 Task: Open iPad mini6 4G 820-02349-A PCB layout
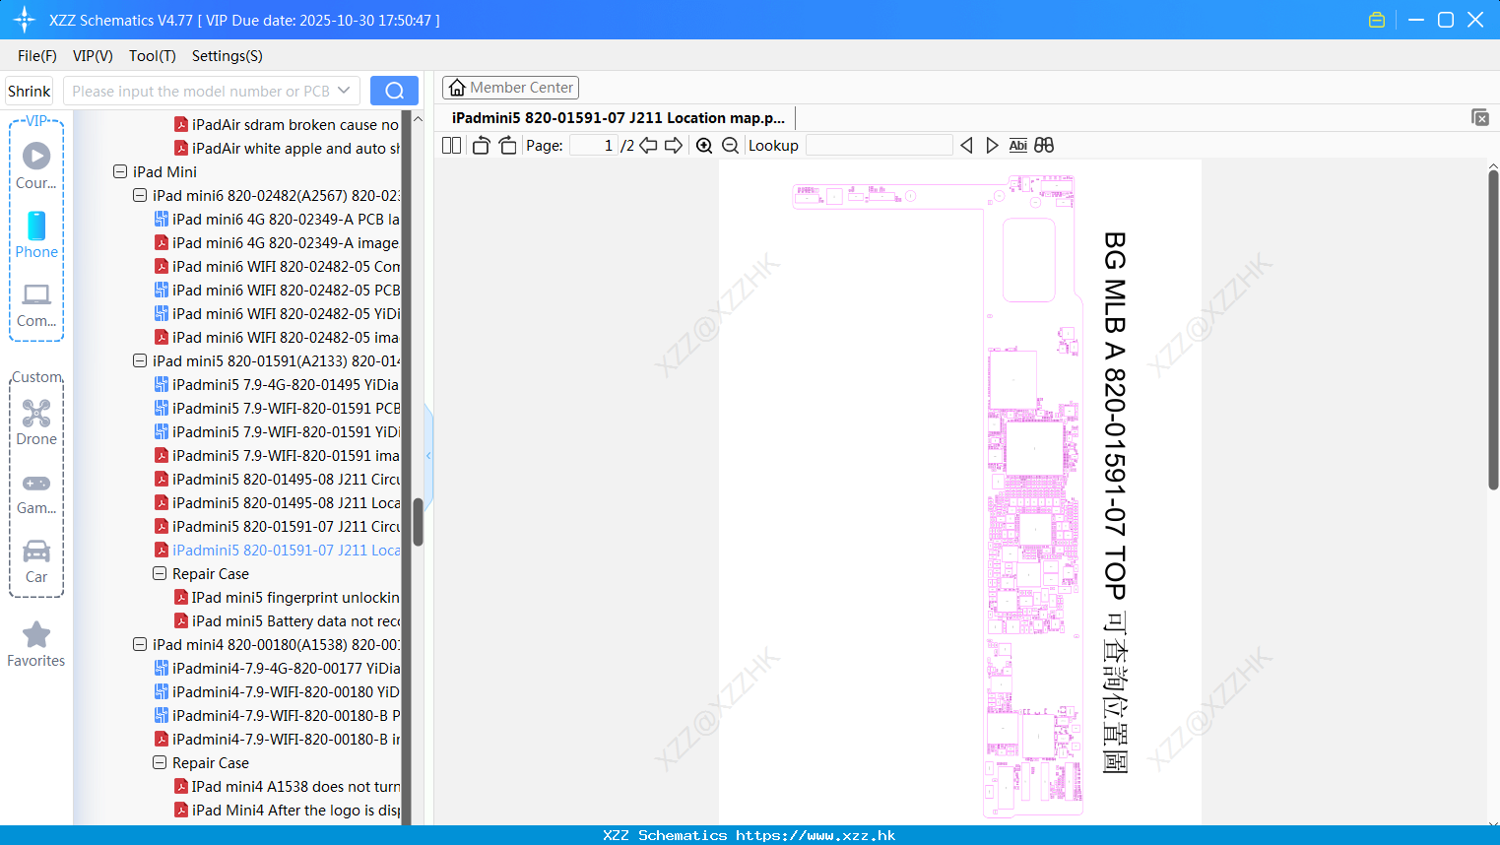tap(276, 219)
